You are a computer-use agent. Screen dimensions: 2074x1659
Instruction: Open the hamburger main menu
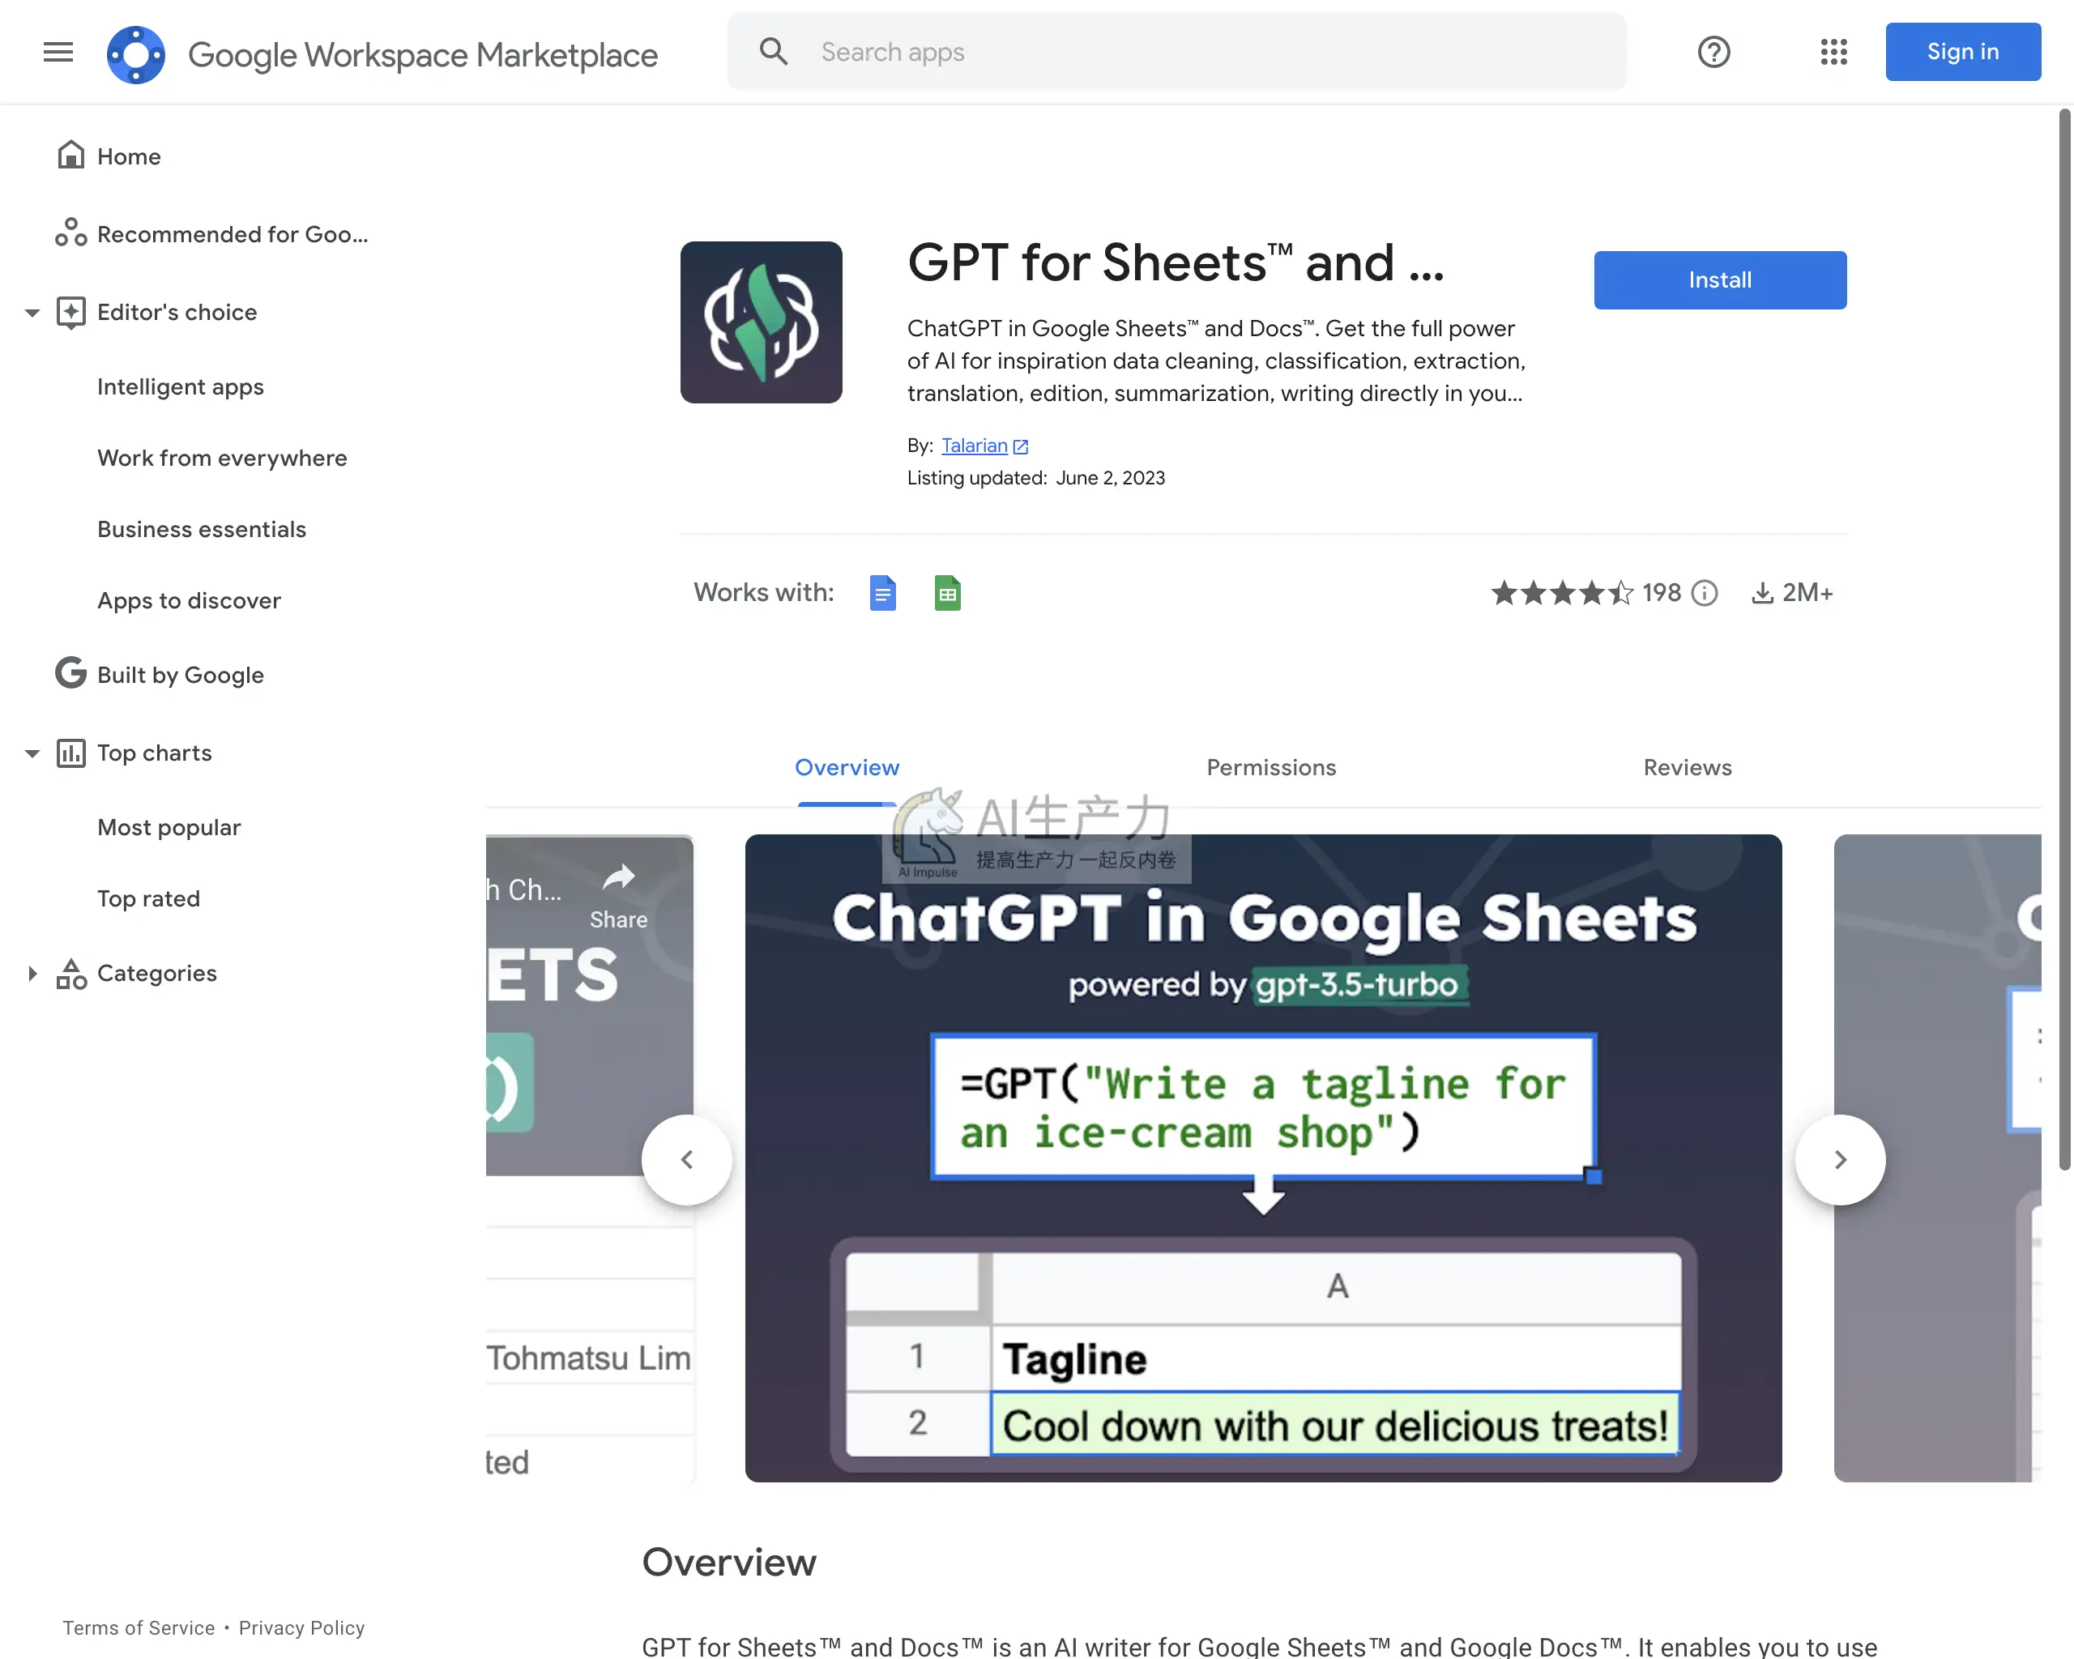(58, 52)
